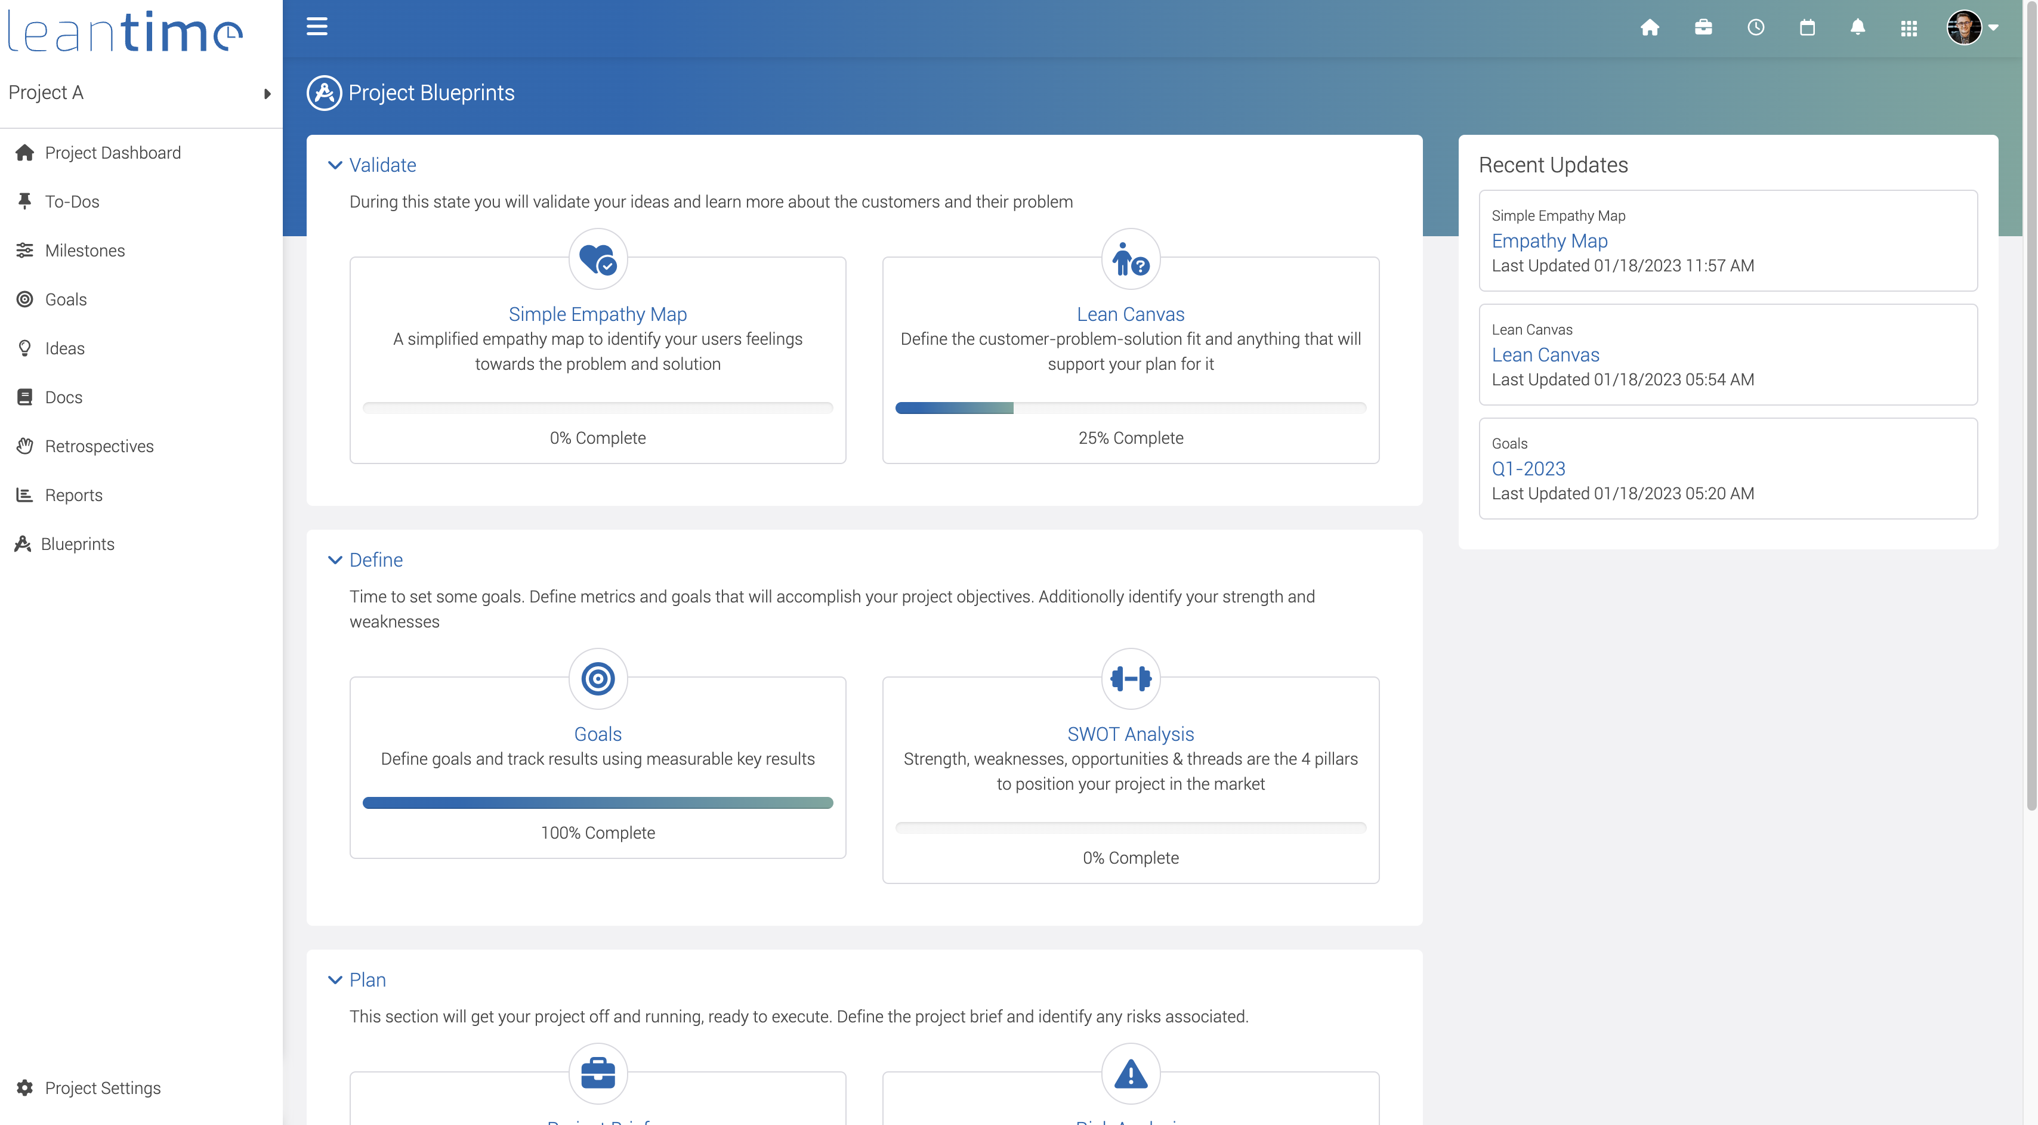Collapse the Validate section
Screen dimensions: 2038x1125
point(335,165)
